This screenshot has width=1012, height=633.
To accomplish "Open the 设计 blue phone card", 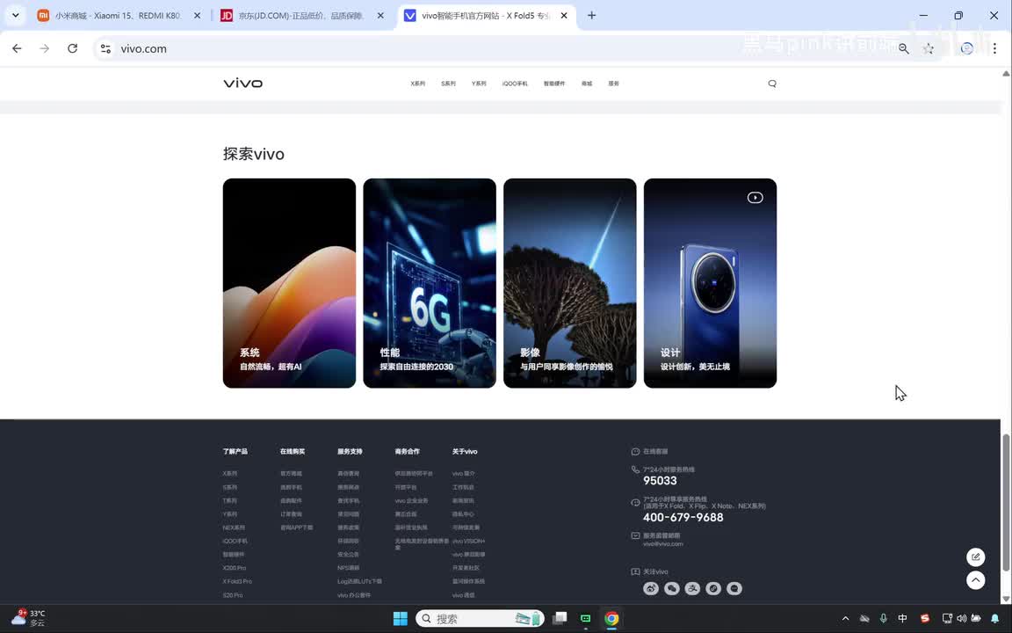I will click(710, 283).
